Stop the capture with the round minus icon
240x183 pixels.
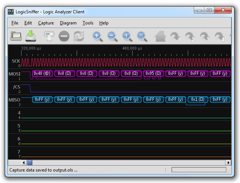point(64,36)
